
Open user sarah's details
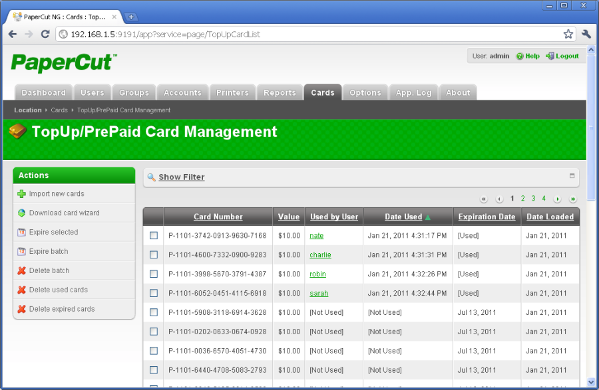coord(319,293)
